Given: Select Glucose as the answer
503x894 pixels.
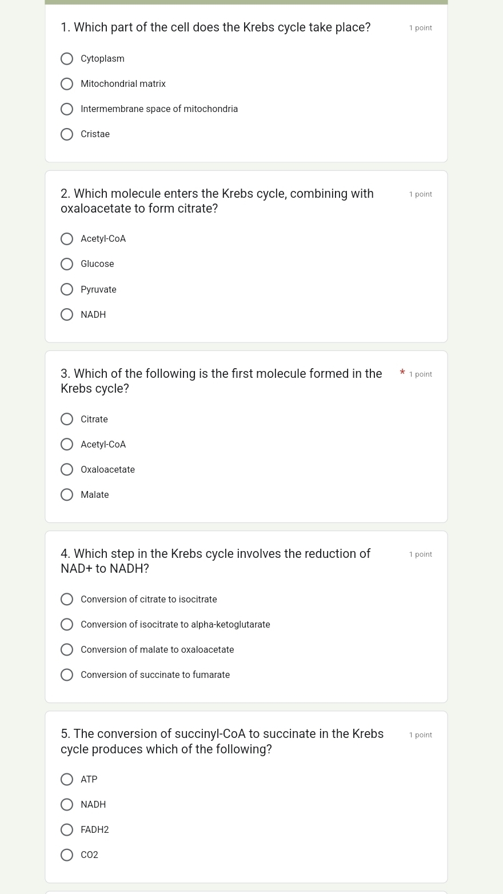Looking at the screenshot, I should click(67, 264).
